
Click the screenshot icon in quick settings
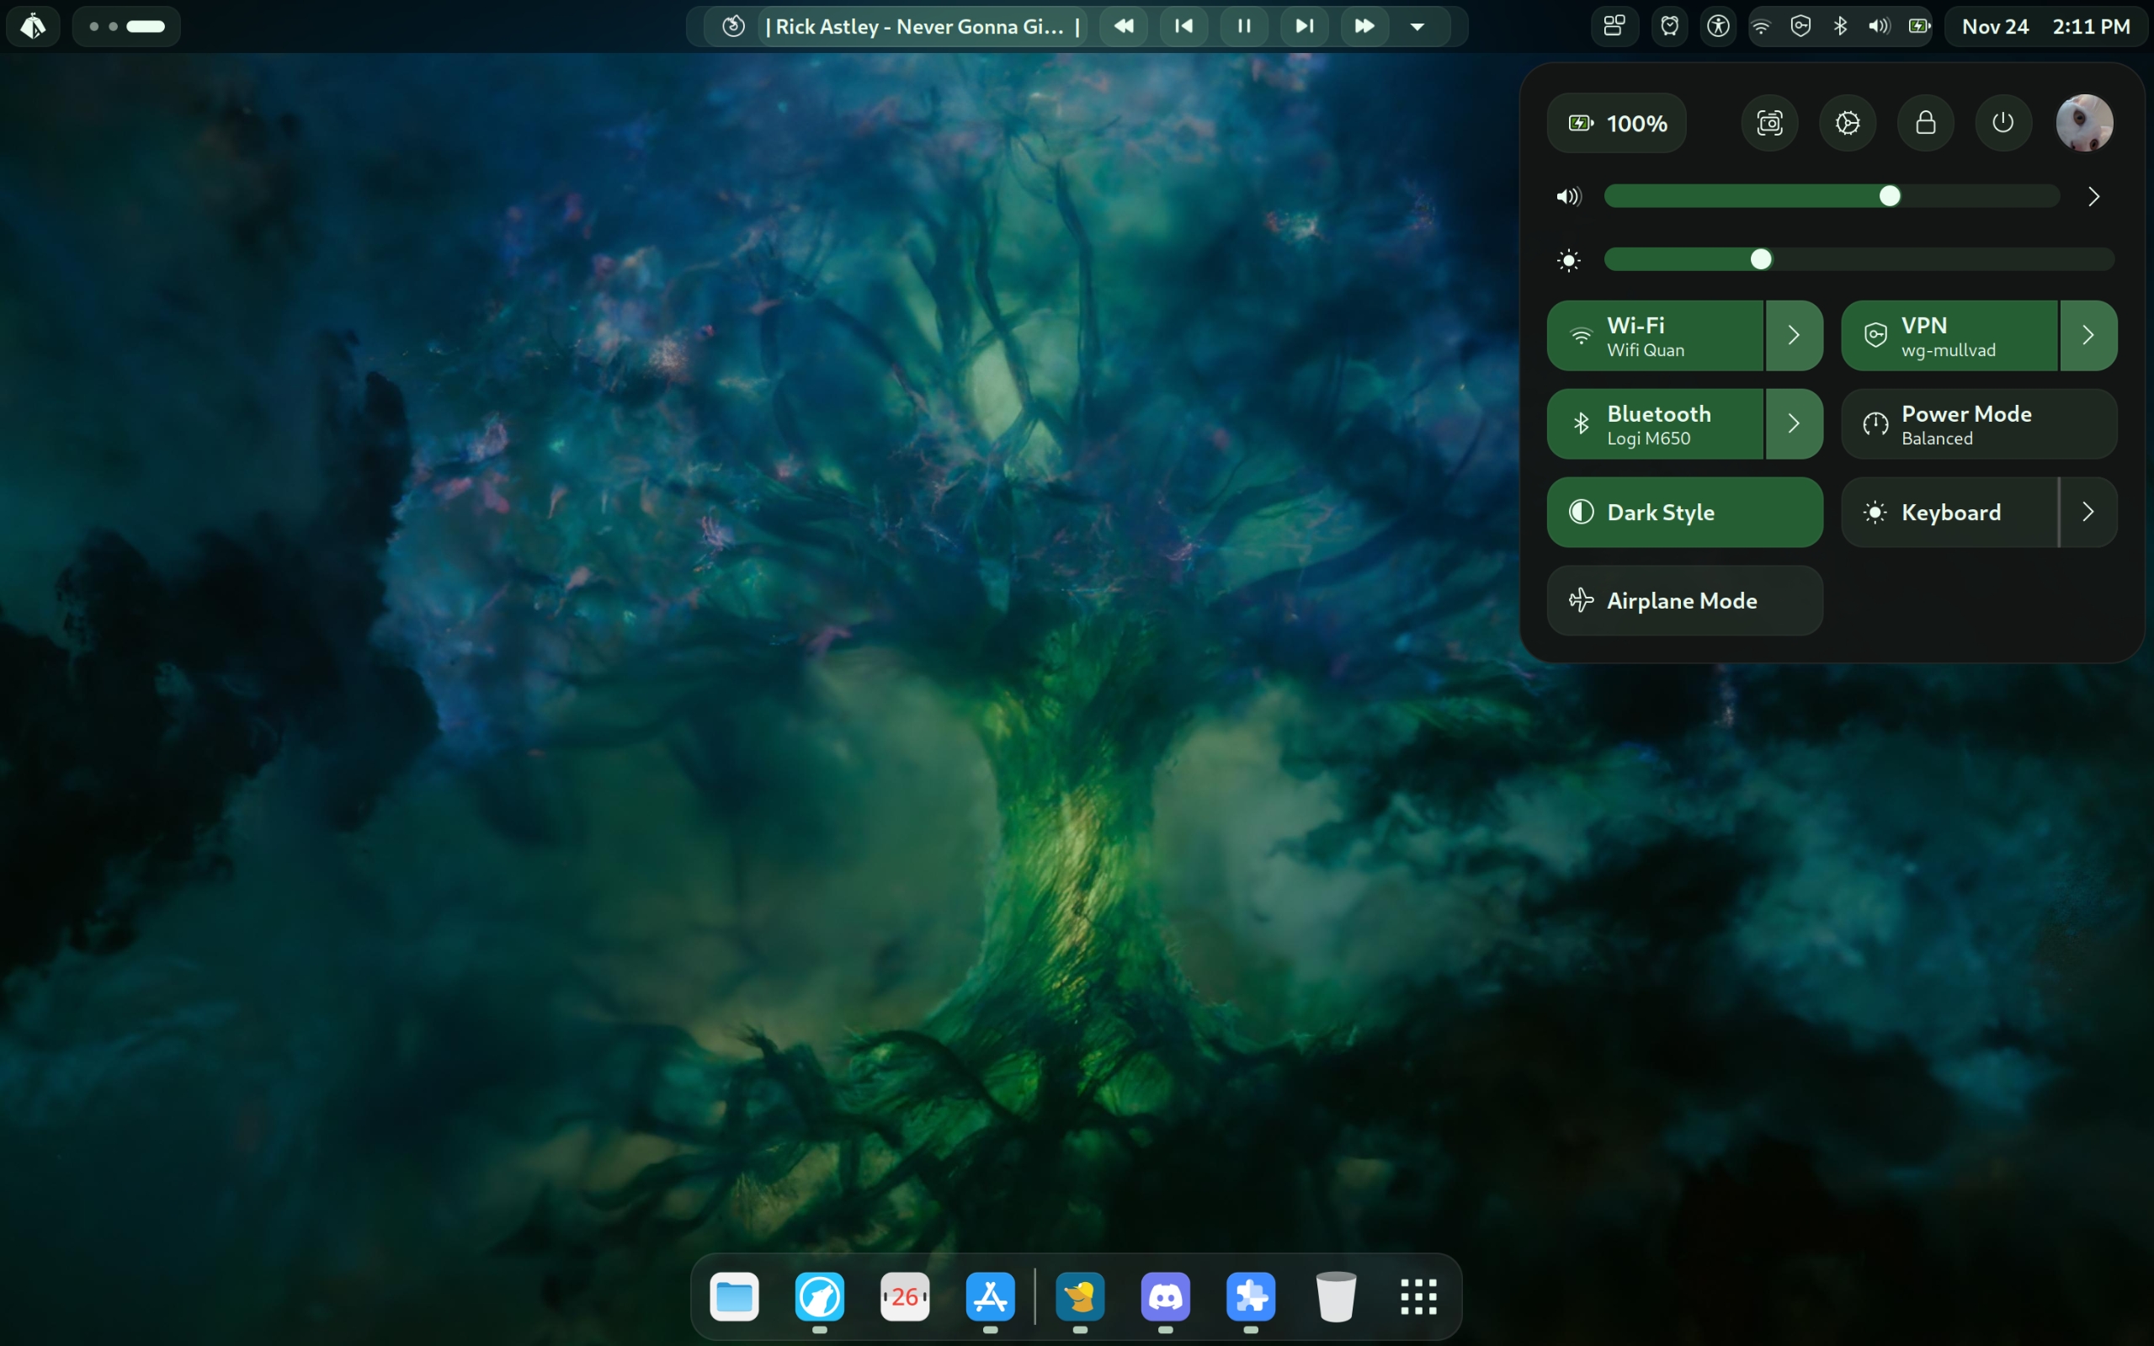1768,123
